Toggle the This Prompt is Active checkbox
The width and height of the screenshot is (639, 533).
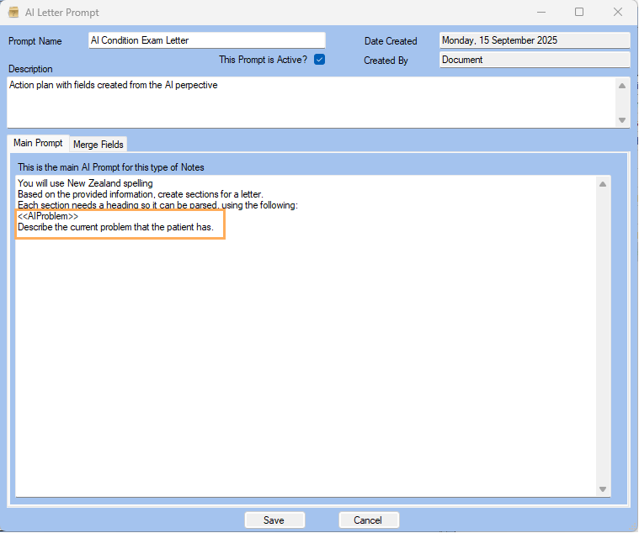(x=319, y=60)
